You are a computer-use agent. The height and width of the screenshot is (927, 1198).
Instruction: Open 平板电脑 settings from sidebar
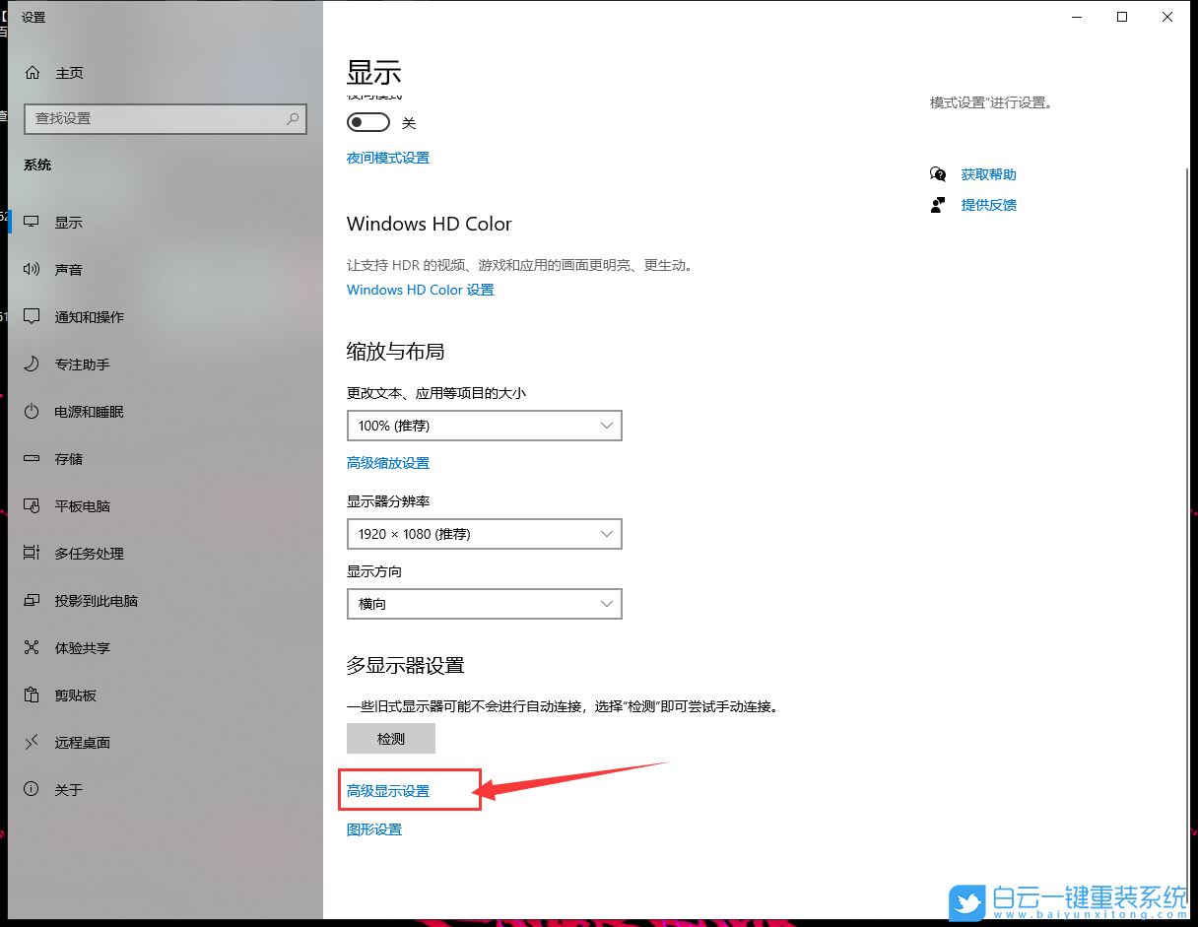tap(84, 505)
